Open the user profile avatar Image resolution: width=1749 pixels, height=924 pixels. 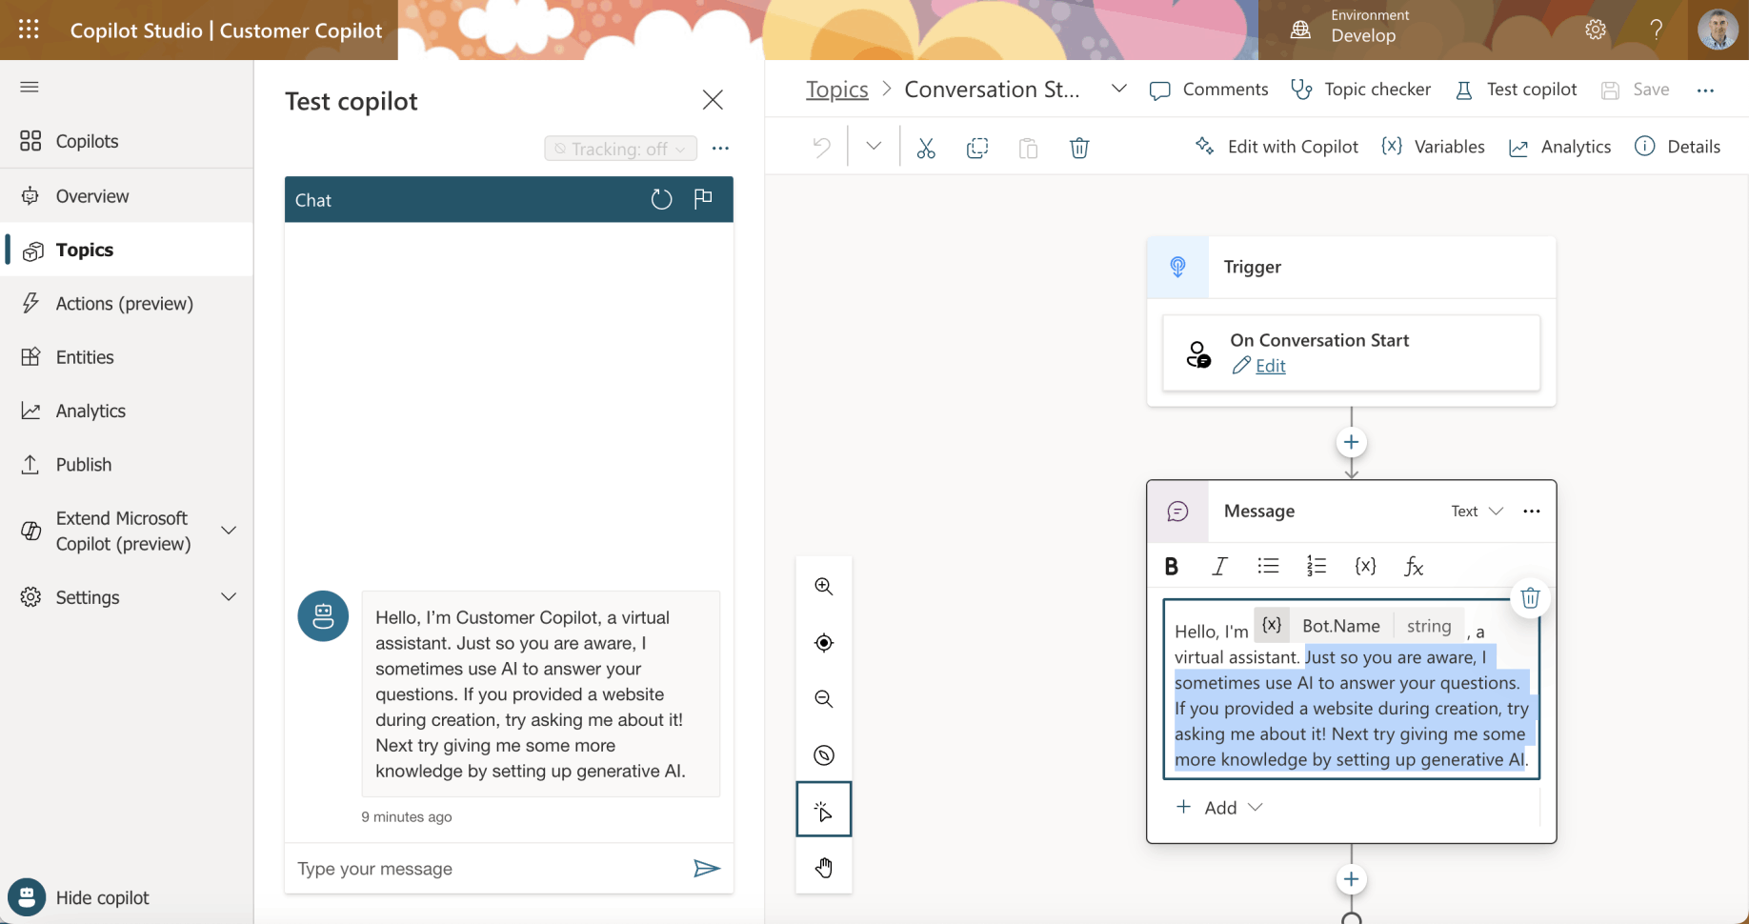point(1719,30)
